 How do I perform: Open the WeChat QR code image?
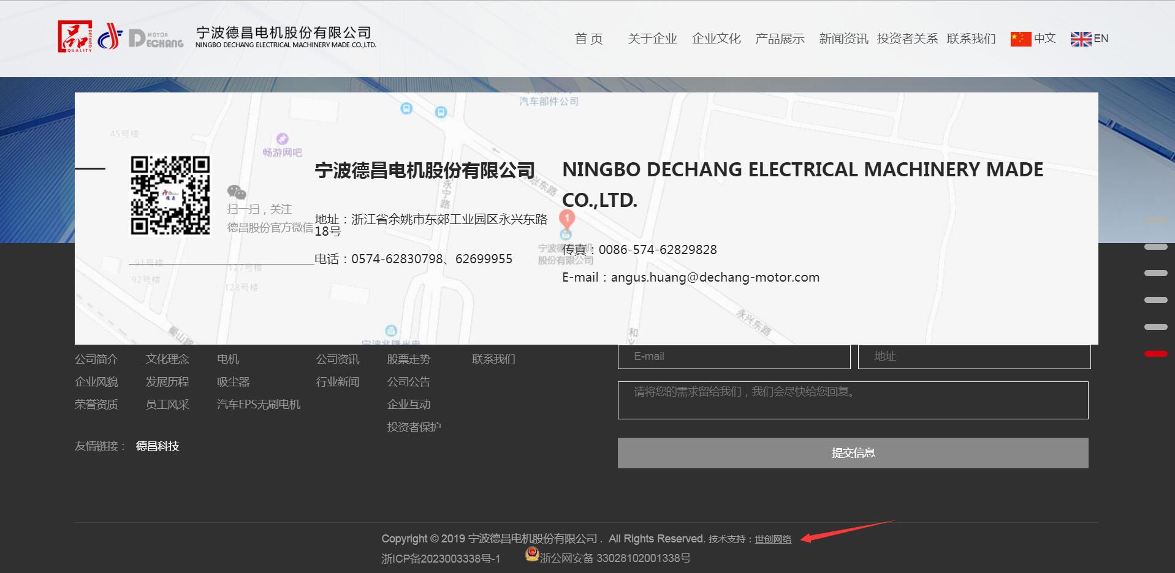tap(170, 195)
